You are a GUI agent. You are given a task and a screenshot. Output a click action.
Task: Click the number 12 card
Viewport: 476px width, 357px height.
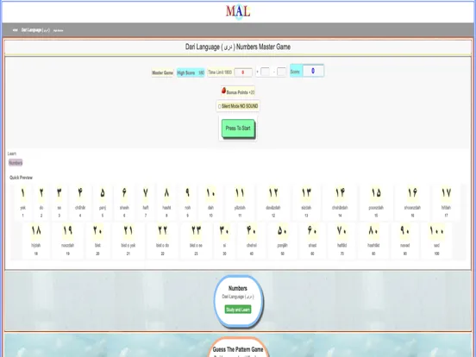pos(273,202)
